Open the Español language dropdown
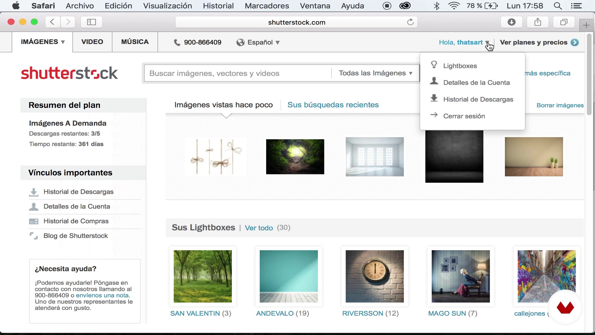Image resolution: width=595 pixels, height=335 pixels. point(263,42)
